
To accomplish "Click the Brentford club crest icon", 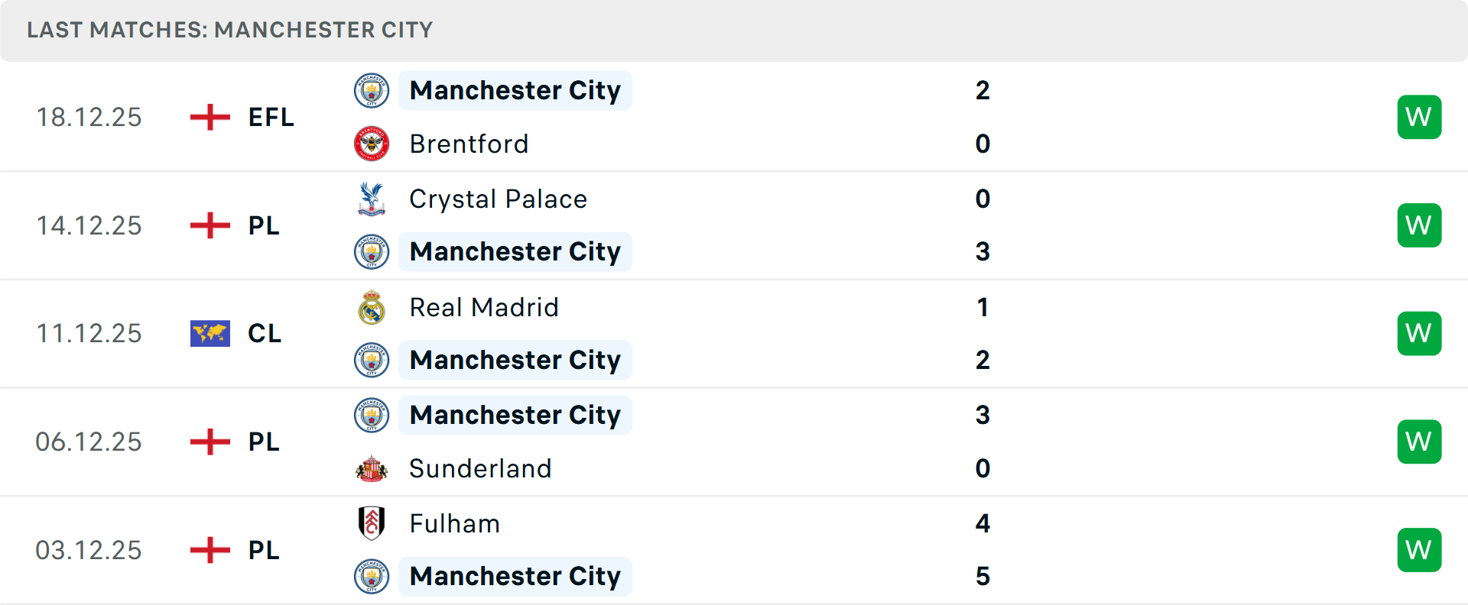I will click(x=372, y=144).
